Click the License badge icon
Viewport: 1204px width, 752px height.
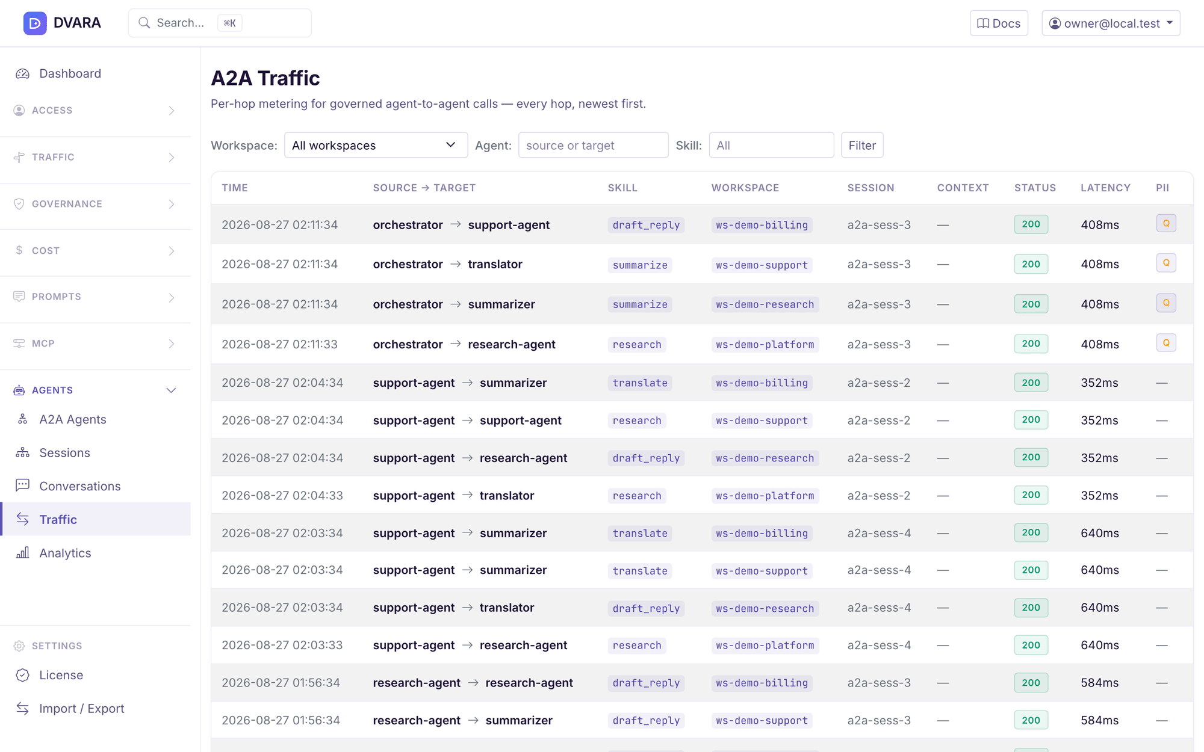23,675
